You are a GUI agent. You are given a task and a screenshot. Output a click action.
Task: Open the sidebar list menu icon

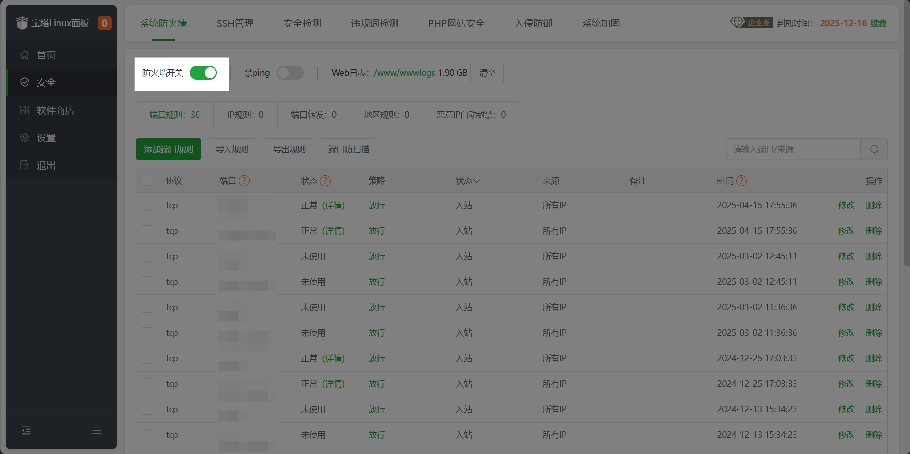click(x=96, y=430)
